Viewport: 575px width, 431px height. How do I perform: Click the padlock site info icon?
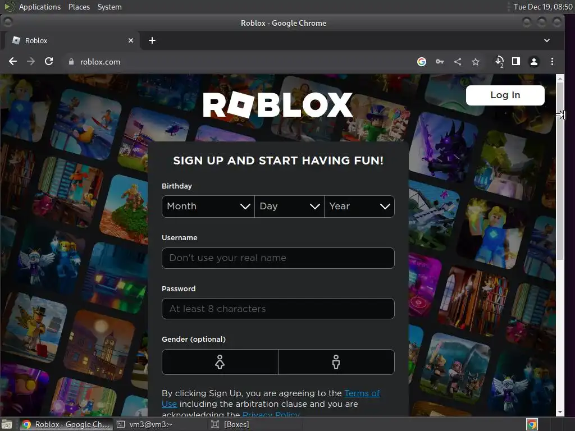coord(71,62)
